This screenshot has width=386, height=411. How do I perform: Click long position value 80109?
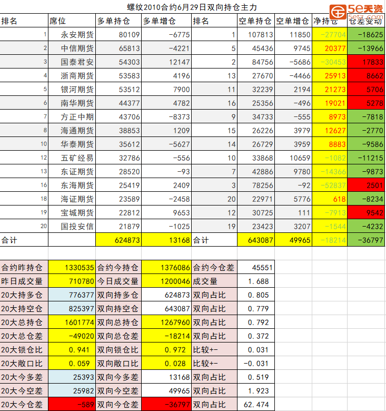pos(118,34)
